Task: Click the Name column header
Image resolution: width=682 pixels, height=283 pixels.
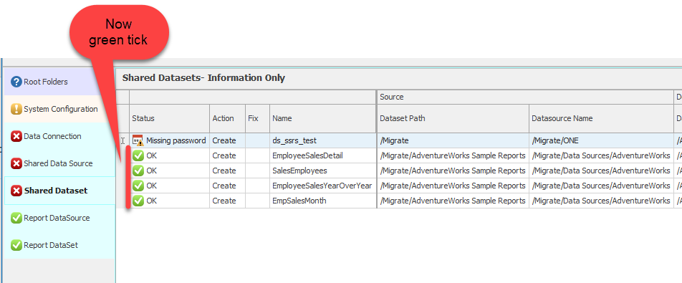Action: coord(322,118)
